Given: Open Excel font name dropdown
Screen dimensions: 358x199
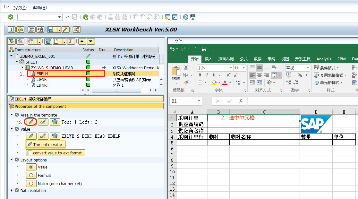Looking at the screenshot, I should 231,68.
